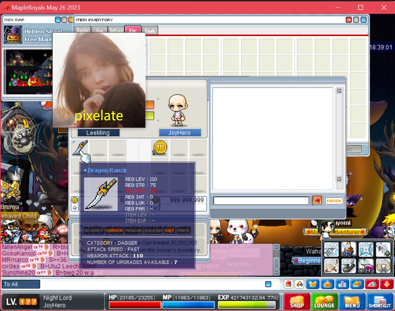Open the character stats bar-chart icon
Screen dimensions: 395x311
342,284
